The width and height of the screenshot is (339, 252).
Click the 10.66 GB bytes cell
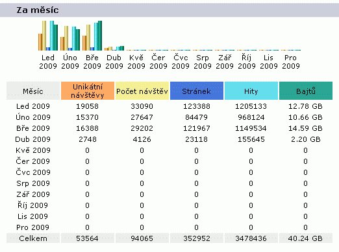click(x=305, y=117)
